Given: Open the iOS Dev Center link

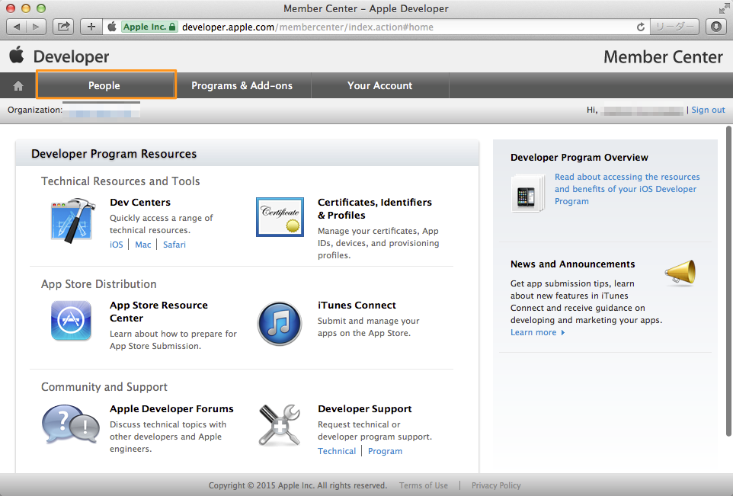Looking at the screenshot, I should point(117,245).
